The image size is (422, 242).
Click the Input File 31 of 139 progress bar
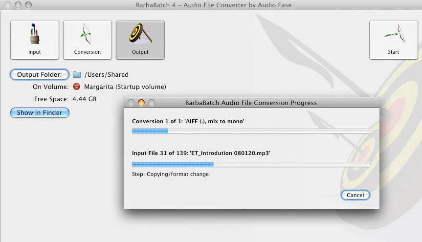[x=251, y=164]
